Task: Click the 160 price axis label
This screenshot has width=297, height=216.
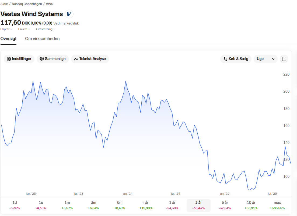Action: coord(286,126)
